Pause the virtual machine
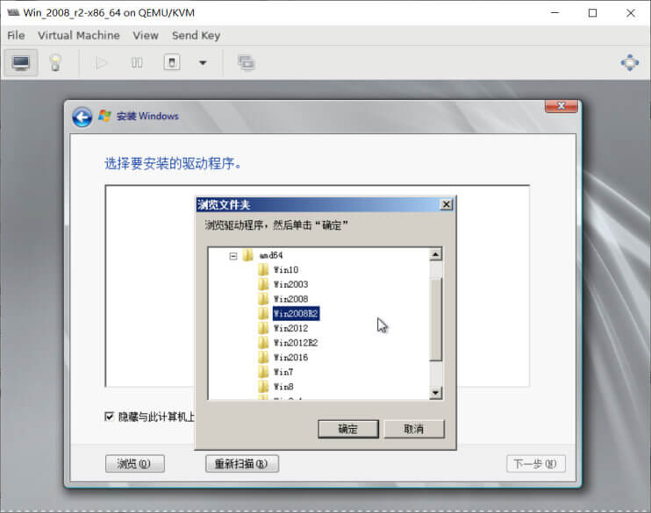This screenshot has height=513, width=651. [x=137, y=63]
